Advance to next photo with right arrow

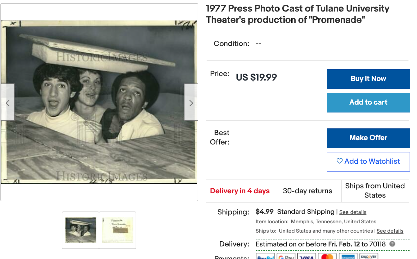click(x=191, y=103)
